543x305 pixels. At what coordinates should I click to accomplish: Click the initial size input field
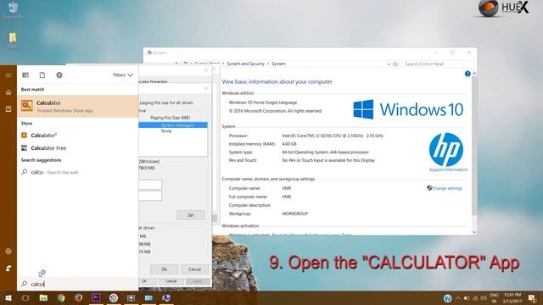pos(150,185)
